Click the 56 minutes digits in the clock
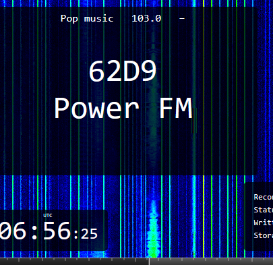This screenshot has width=273, height=265. coord(57,231)
